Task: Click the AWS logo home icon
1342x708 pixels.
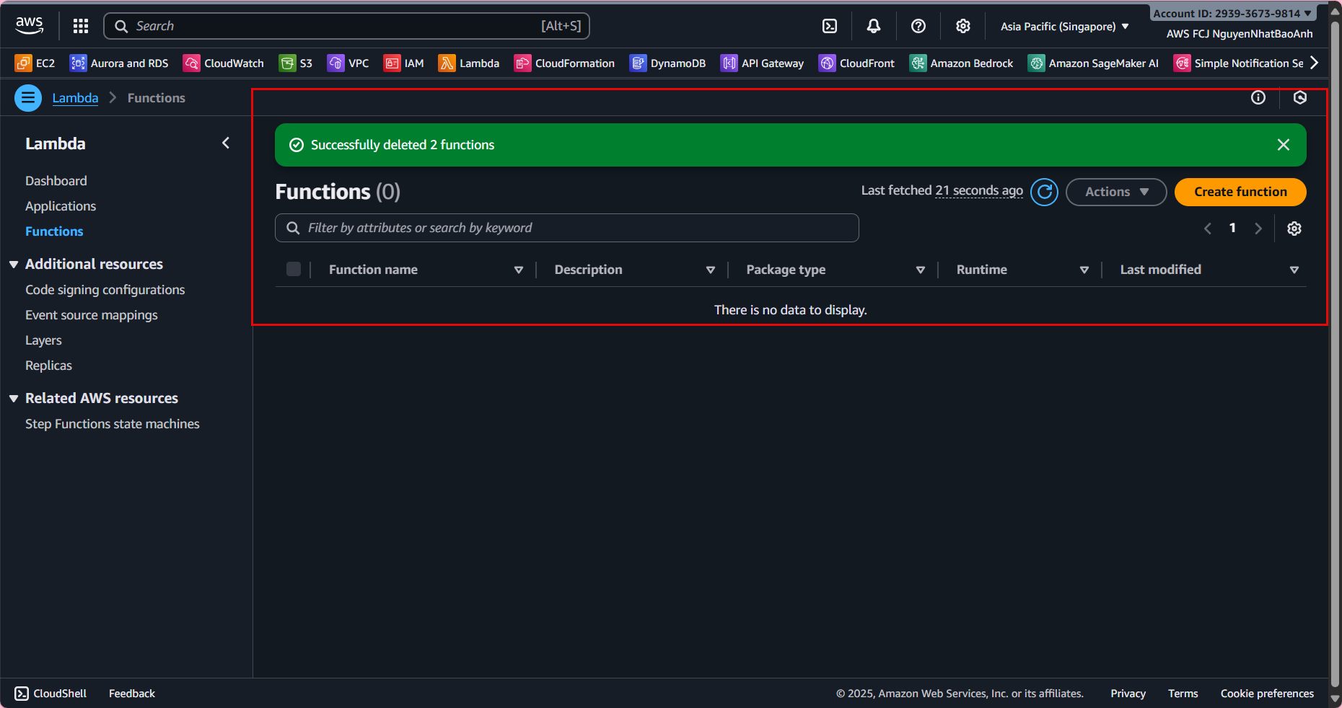Action: [30, 26]
